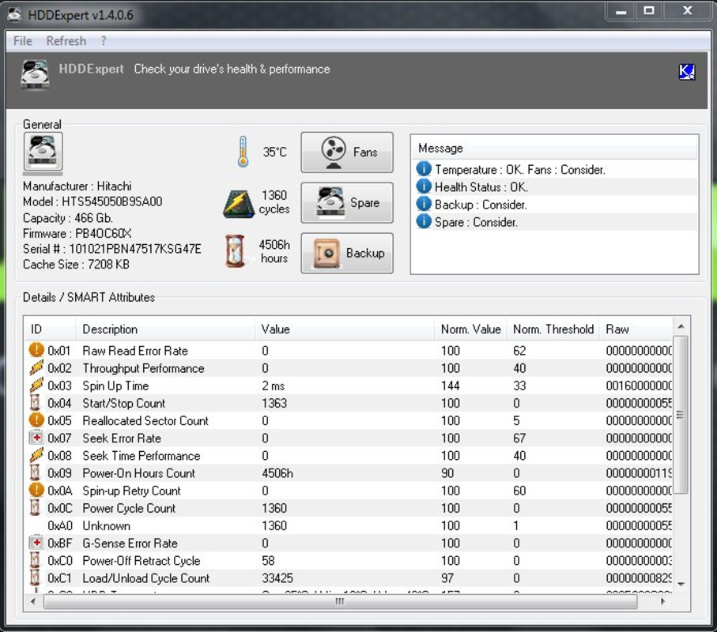Click warning icon of Spin-up Retry Count row
Screen dimensions: 717x632
click(x=36, y=490)
